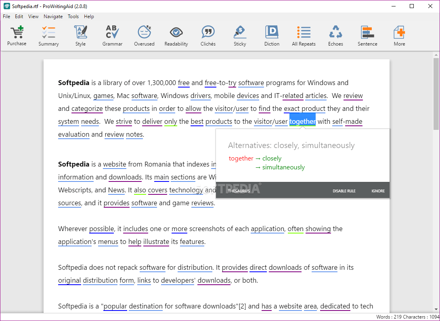
Task: Select the 'closely' replacement suggestion
Action: [x=272, y=158]
